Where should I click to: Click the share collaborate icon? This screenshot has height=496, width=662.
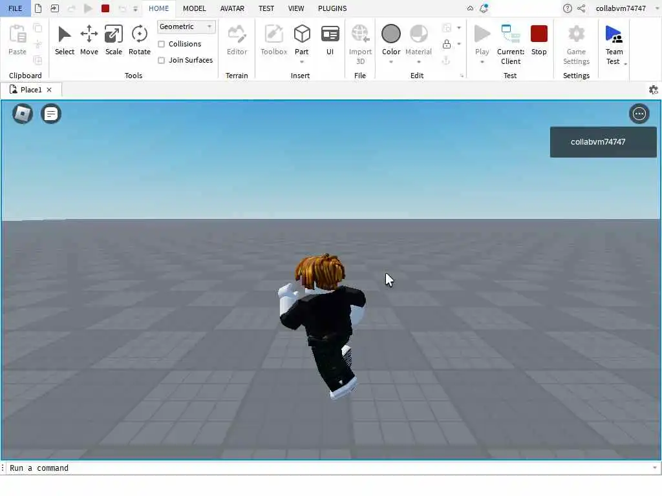(581, 8)
